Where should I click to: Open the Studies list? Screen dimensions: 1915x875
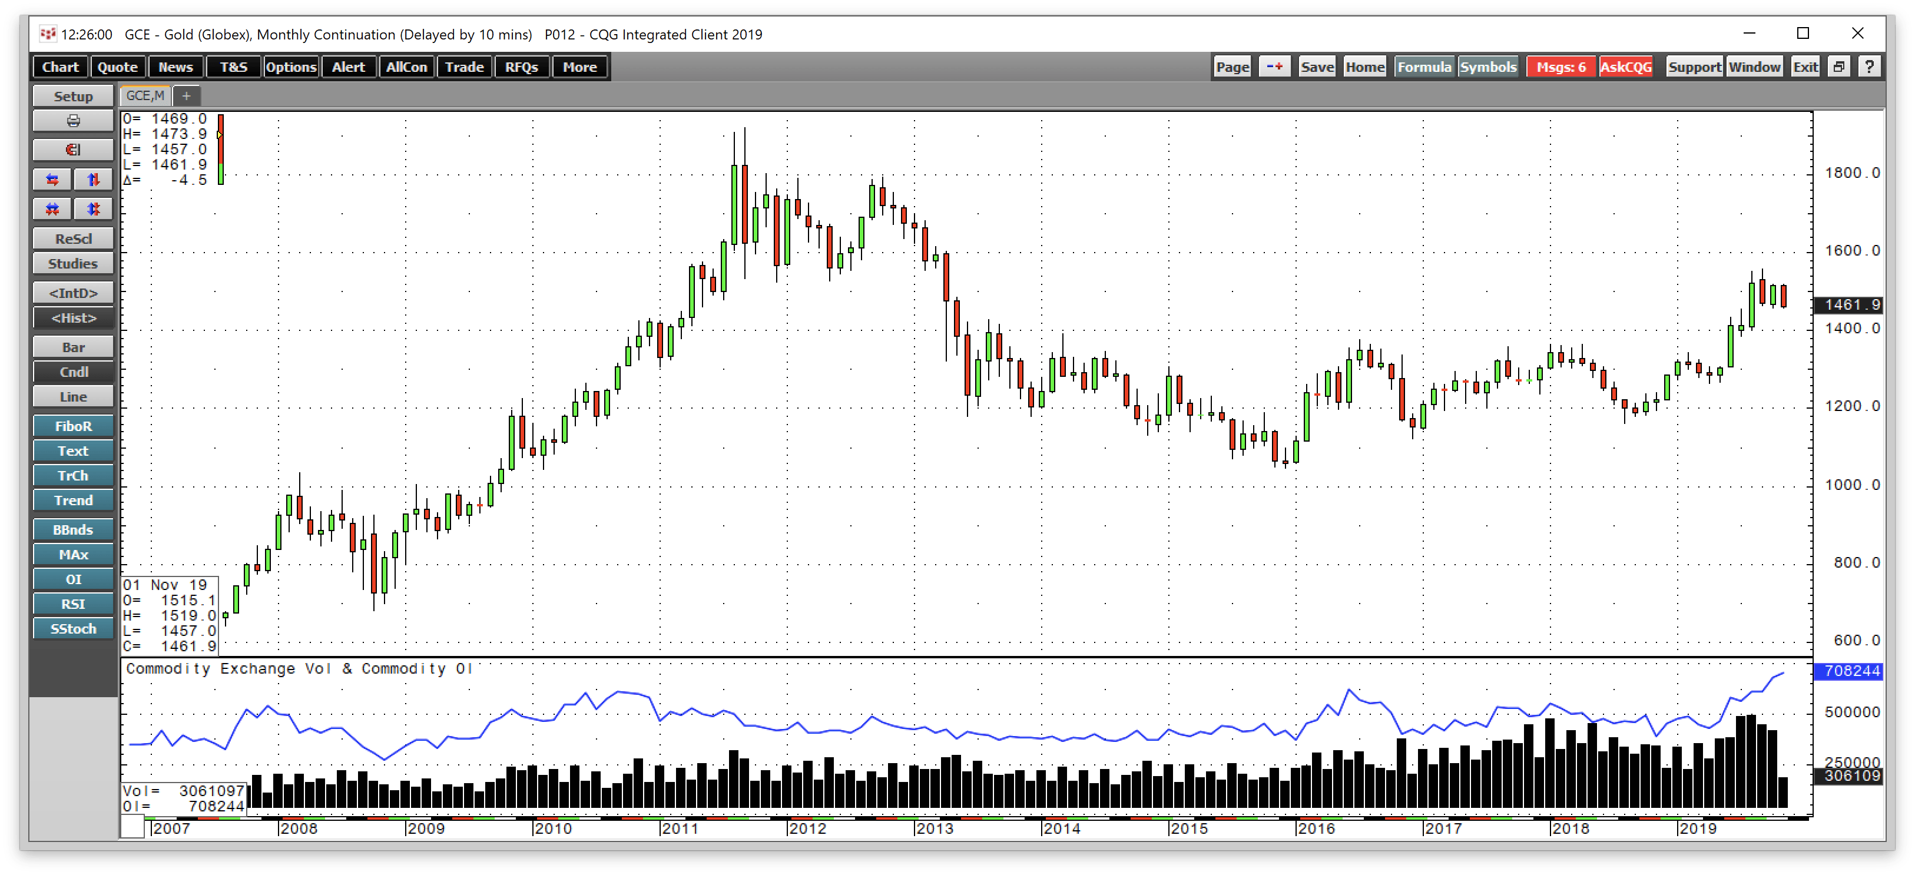[73, 263]
